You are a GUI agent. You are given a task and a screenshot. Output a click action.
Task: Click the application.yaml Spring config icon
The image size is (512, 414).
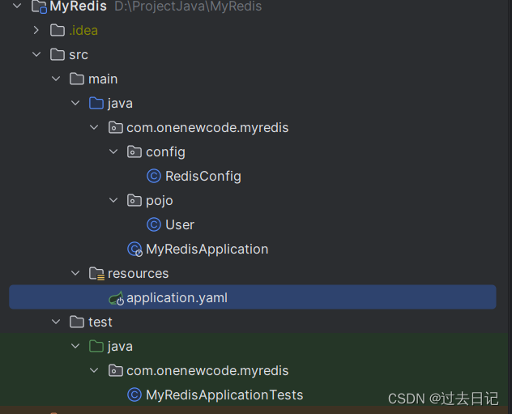pyautogui.click(x=115, y=297)
